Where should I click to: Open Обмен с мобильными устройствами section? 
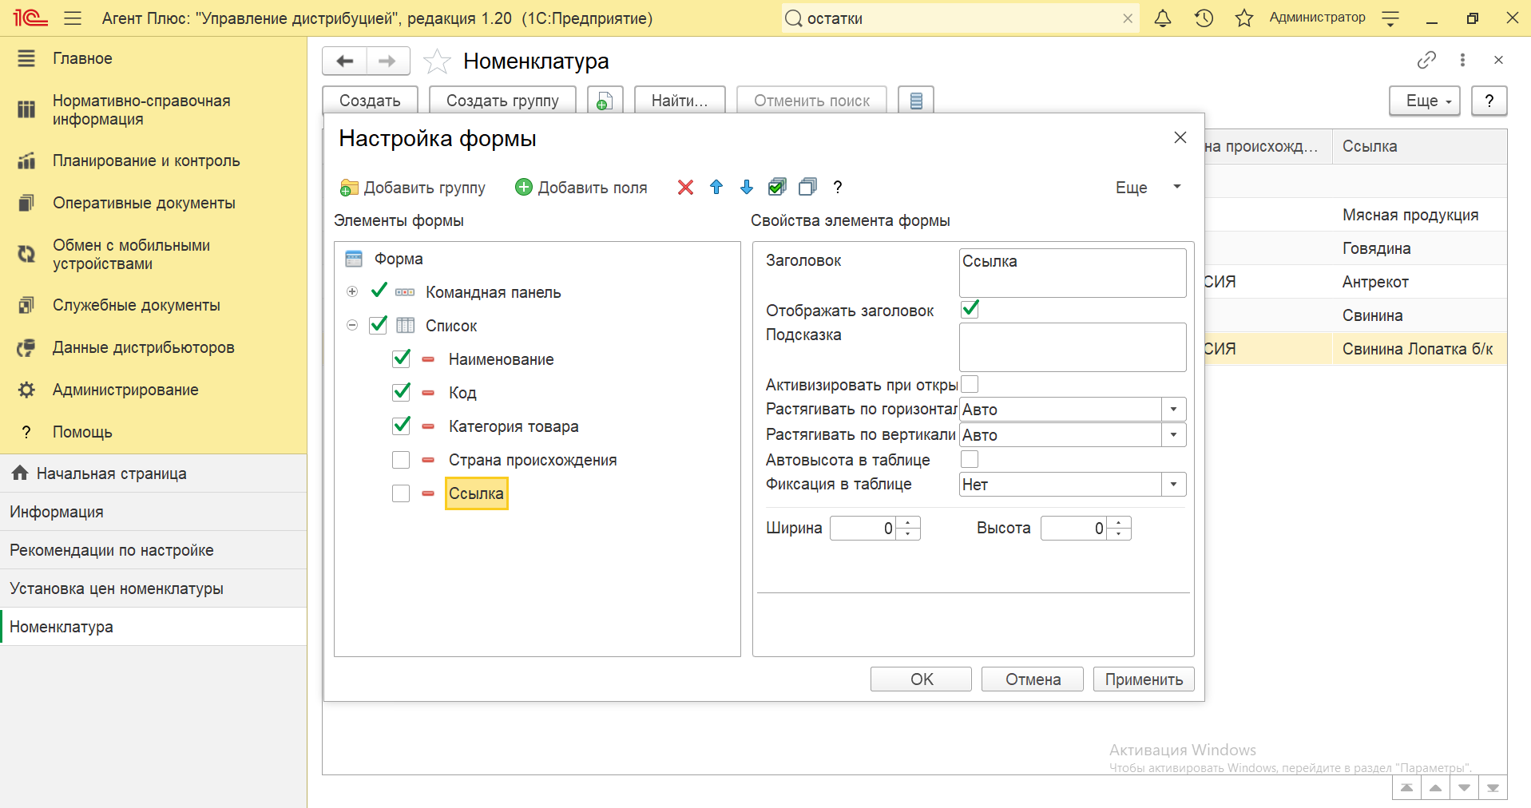tap(131, 255)
